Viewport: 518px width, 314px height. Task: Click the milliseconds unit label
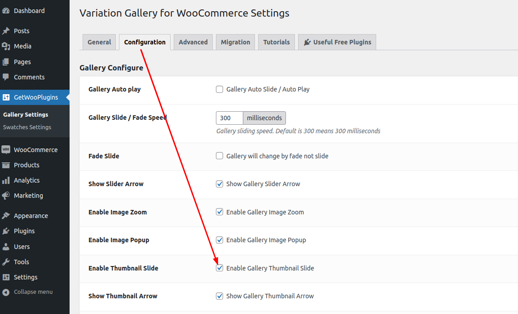(x=264, y=118)
